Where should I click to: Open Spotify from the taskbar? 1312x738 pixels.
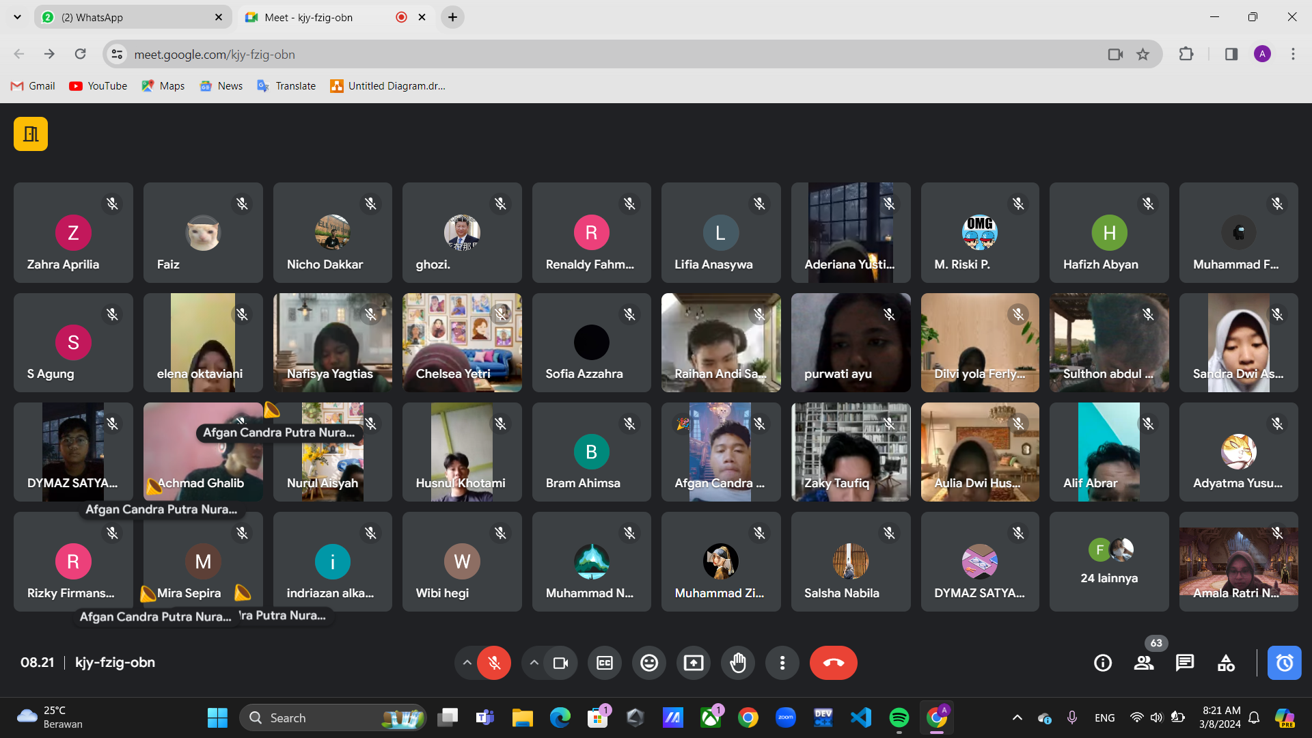[x=899, y=717]
